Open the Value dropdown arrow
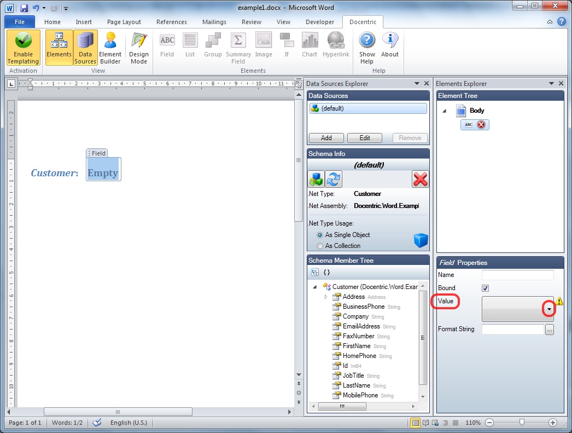 coord(549,309)
